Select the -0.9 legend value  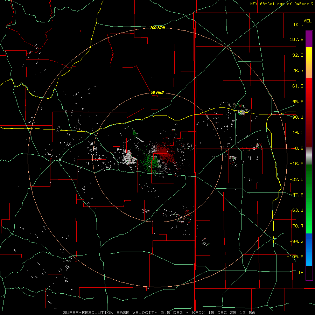[298, 148]
